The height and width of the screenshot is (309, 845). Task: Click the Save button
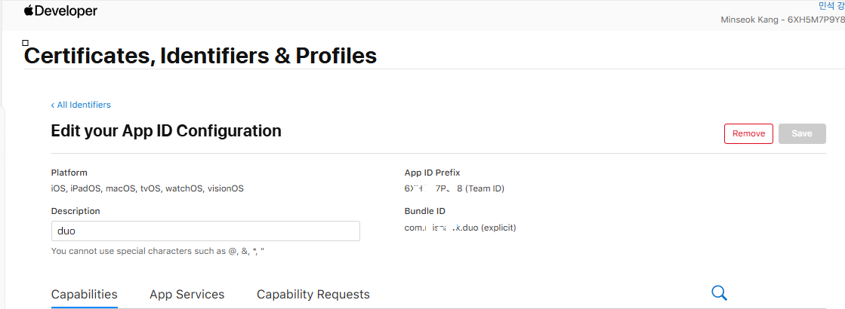[x=801, y=133]
